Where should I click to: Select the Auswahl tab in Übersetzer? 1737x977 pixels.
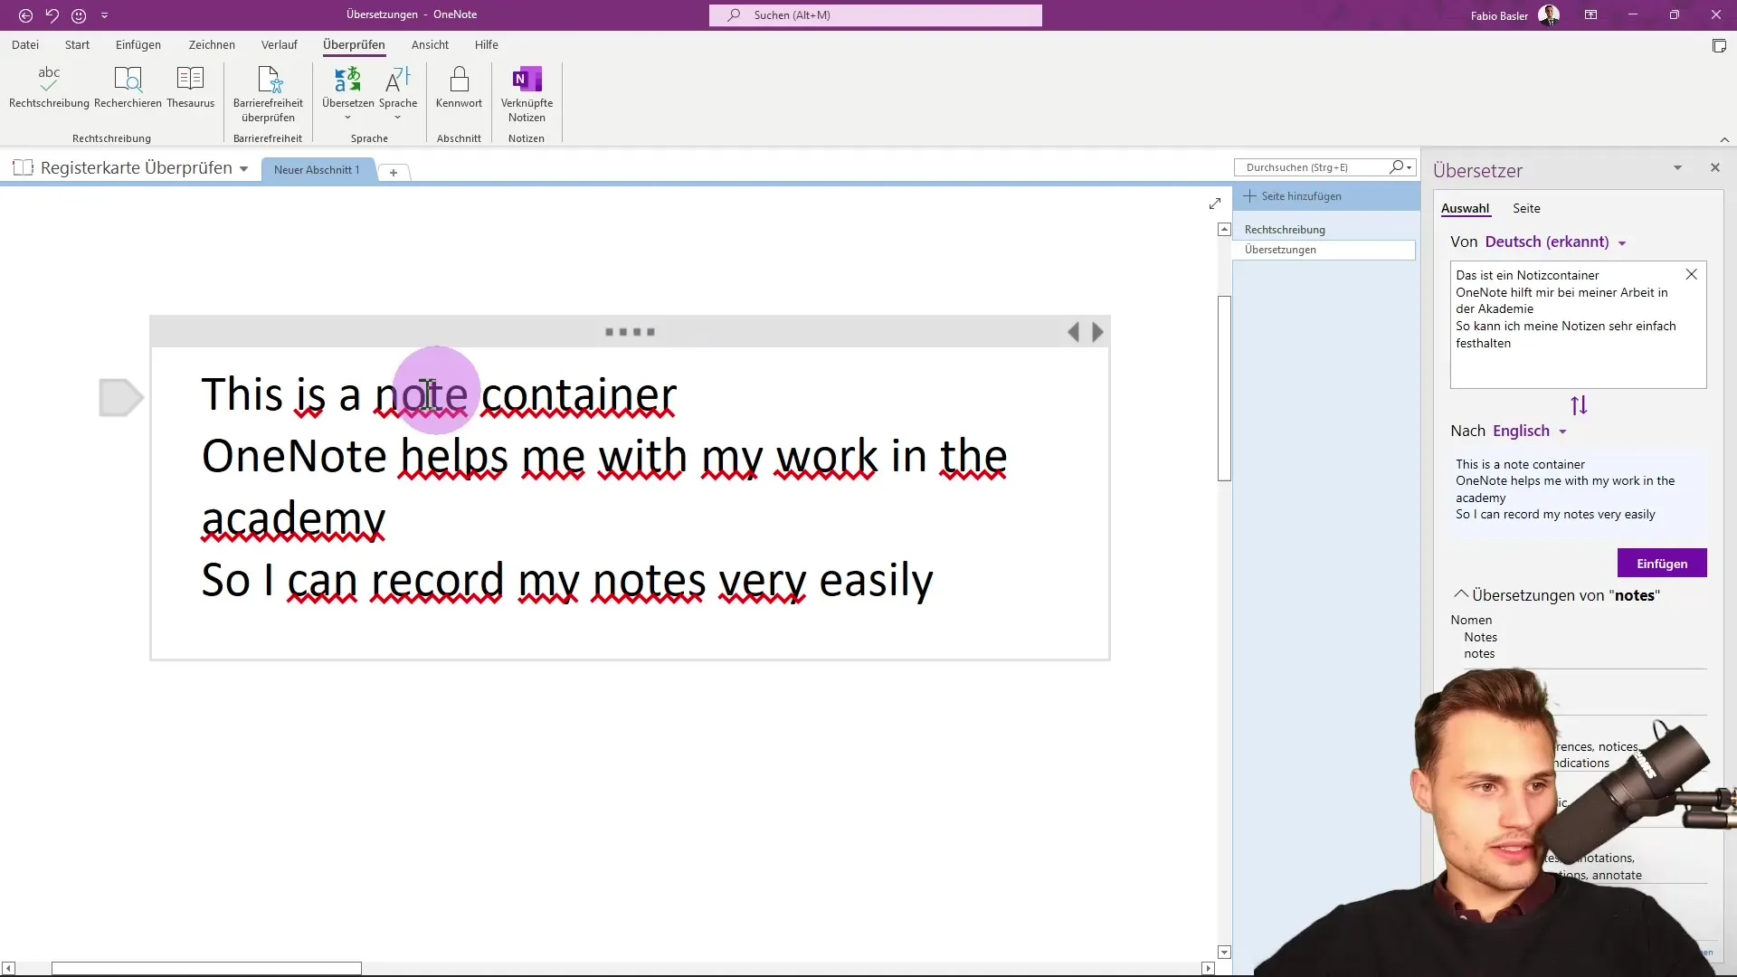pos(1465,209)
